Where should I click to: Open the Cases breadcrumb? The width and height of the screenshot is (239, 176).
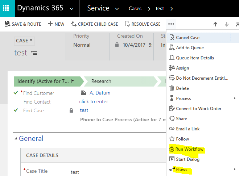pos(135,9)
